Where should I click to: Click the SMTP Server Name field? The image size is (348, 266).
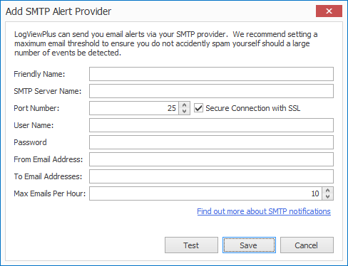pos(211,91)
